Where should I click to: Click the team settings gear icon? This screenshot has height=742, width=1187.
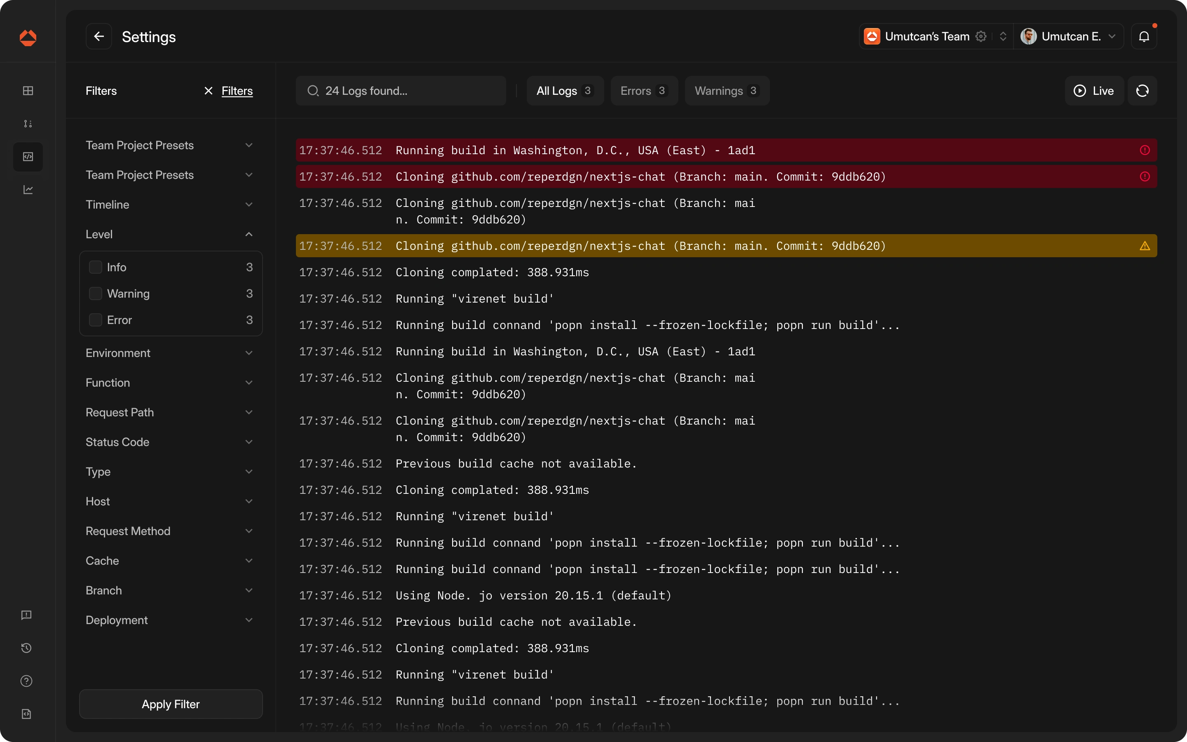pyautogui.click(x=981, y=36)
